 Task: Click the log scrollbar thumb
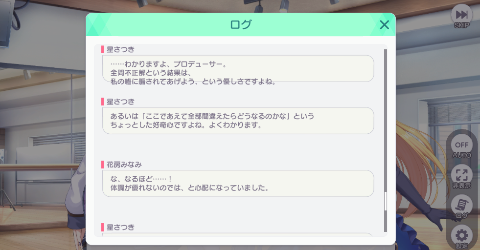[x=386, y=201]
